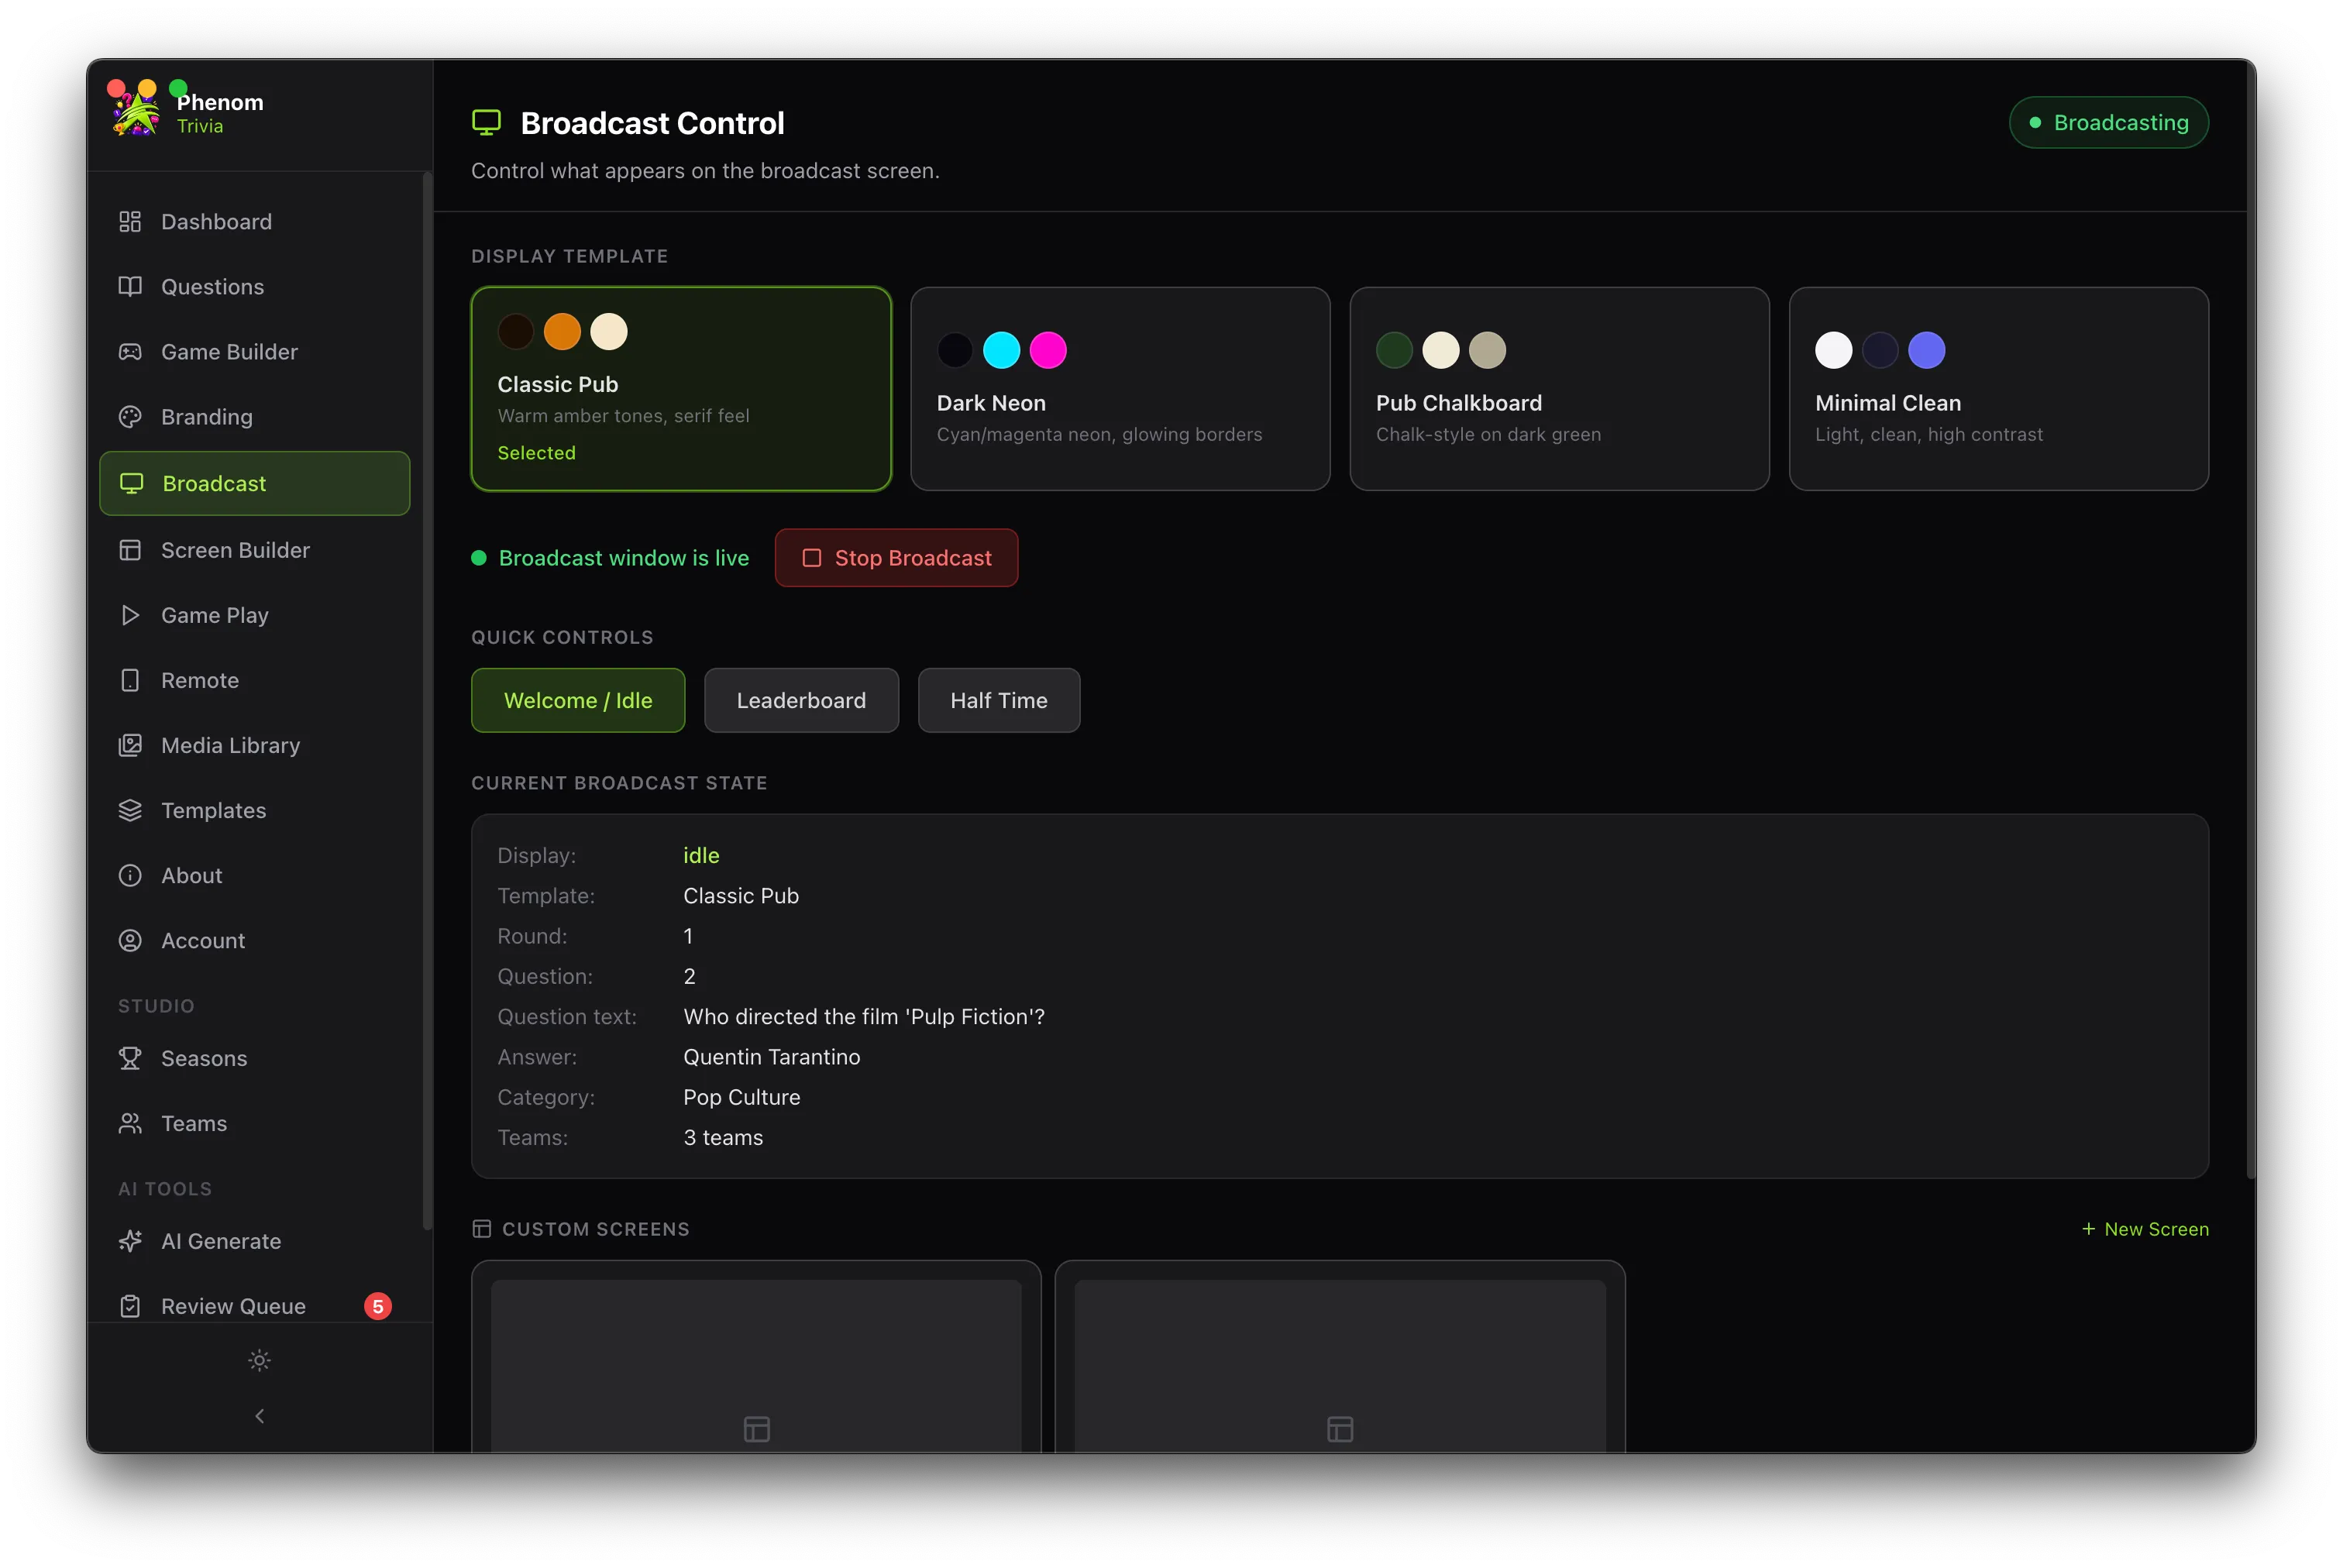Open the Review Queue
2343x1568 pixels.
point(255,1306)
